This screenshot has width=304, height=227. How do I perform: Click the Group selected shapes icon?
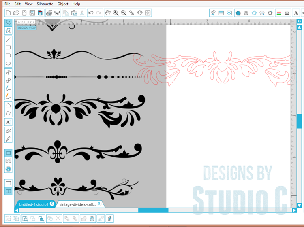[x=8, y=219]
